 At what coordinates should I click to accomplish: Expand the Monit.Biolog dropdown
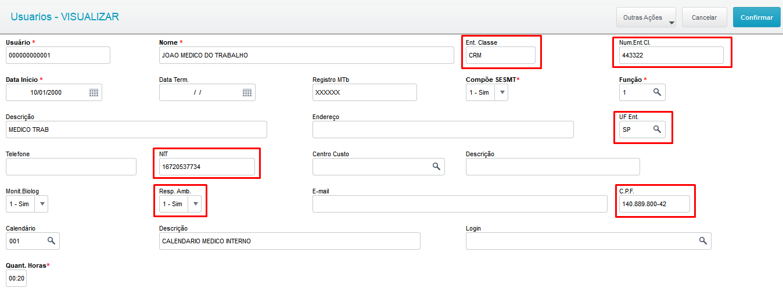[42, 204]
